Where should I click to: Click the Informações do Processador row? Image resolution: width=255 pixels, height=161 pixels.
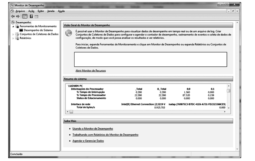click(x=87, y=89)
